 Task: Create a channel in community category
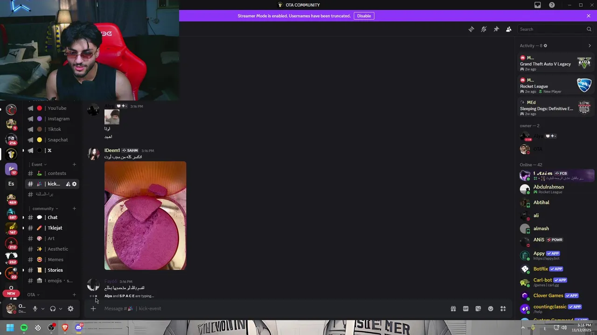[74, 208]
